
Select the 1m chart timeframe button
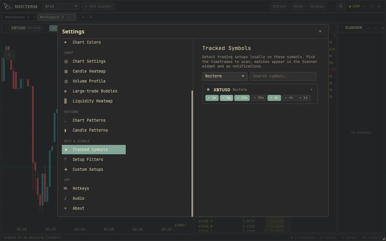click(x=53, y=28)
